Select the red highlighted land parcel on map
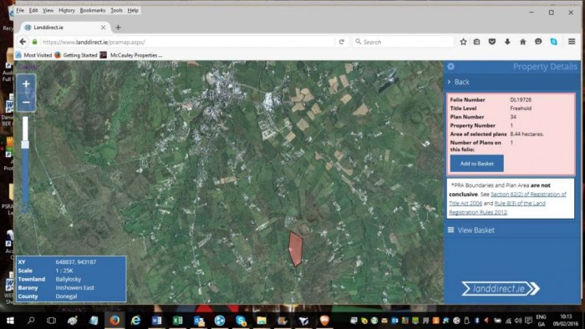 click(x=296, y=249)
